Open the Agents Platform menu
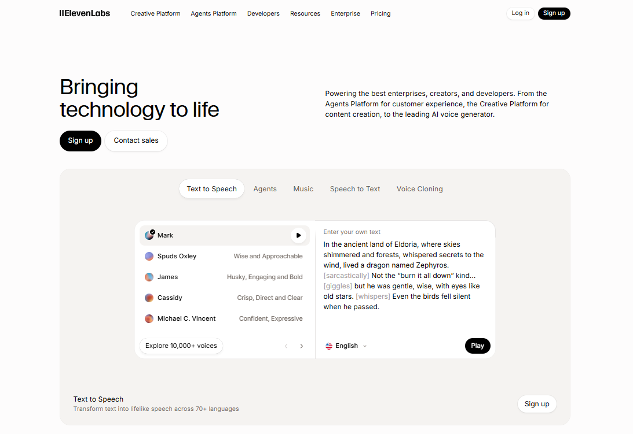The height and width of the screenshot is (434, 633). [214, 13]
